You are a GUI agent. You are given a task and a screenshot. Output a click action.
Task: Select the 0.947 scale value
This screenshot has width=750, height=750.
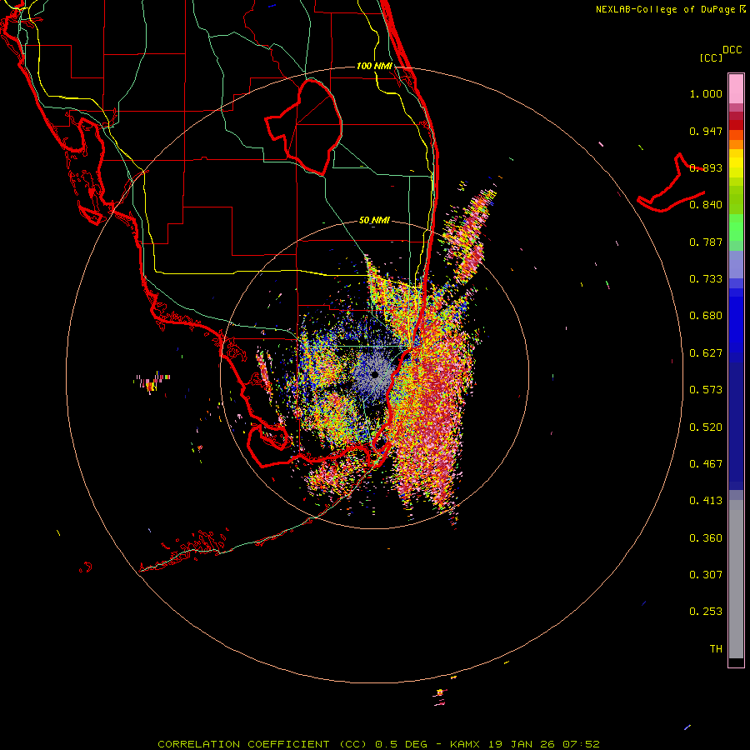coord(706,131)
